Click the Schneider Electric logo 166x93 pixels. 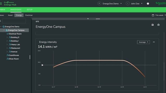(161, 3)
